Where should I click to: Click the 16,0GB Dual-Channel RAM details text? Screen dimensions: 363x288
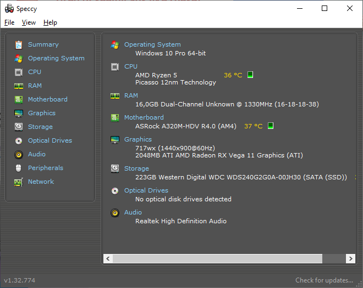[x=227, y=104]
